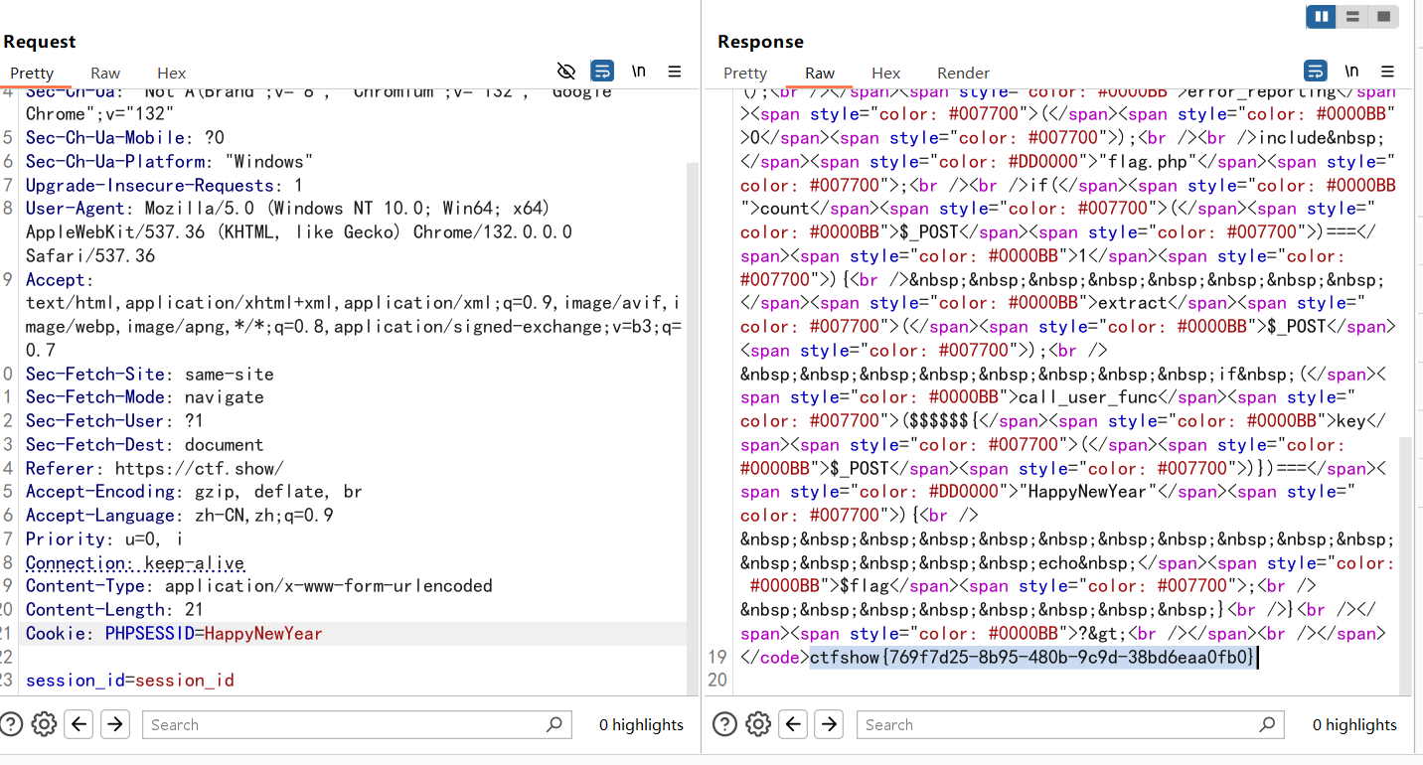The height and width of the screenshot is (765, 1423).
Task: Switch Request view to Raw tab
Action: [105, 73]
